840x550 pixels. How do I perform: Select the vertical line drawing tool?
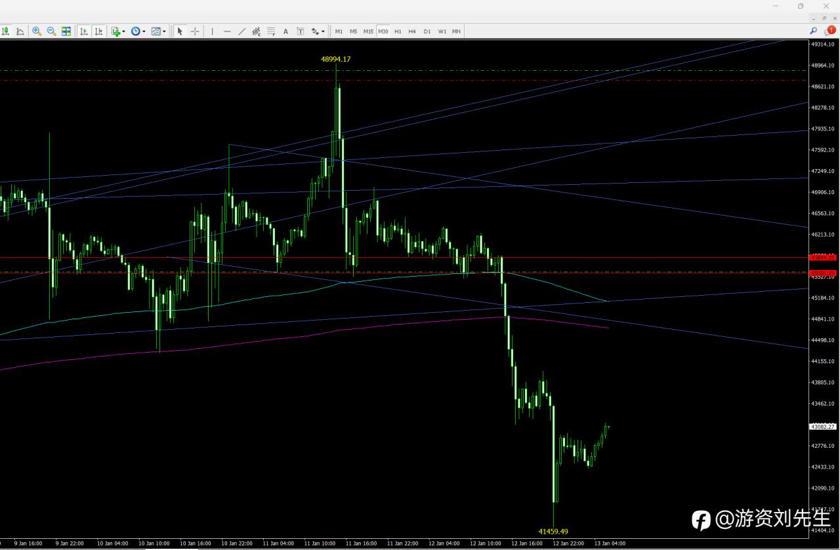212,31
